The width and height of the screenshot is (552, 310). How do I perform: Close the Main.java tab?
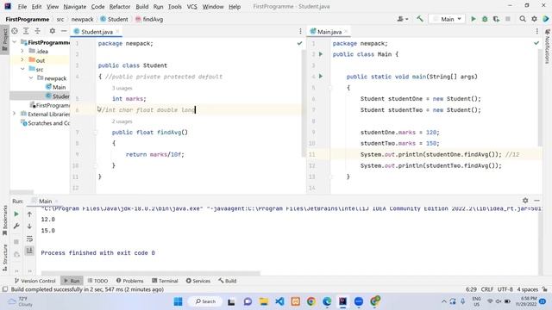coord(346,32)
